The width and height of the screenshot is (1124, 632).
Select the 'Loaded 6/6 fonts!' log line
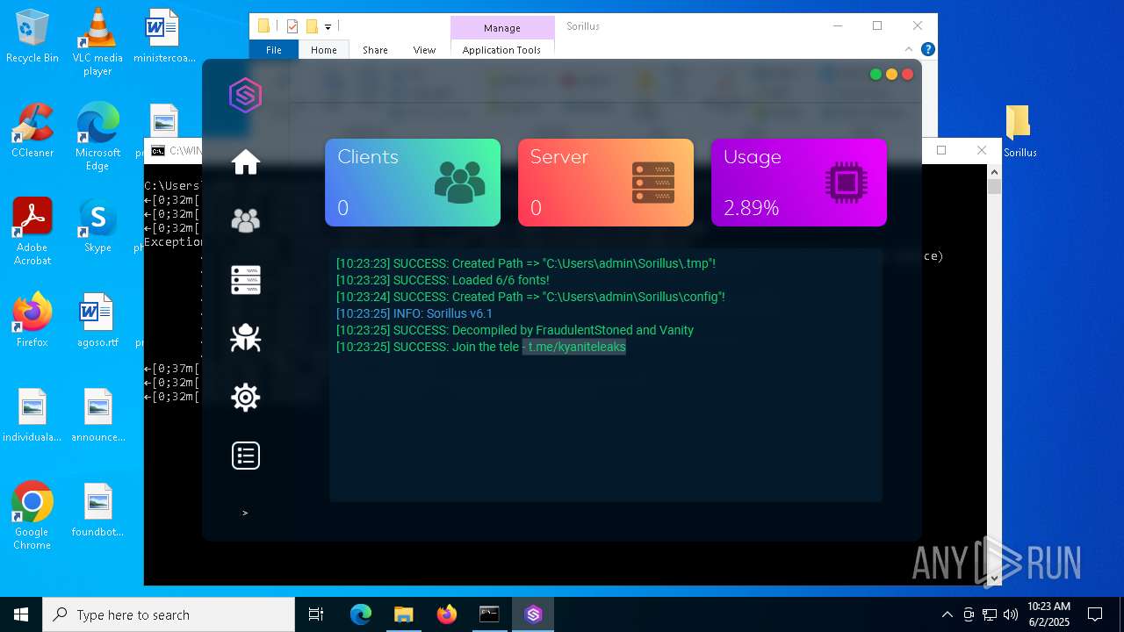tap(443, 280)
